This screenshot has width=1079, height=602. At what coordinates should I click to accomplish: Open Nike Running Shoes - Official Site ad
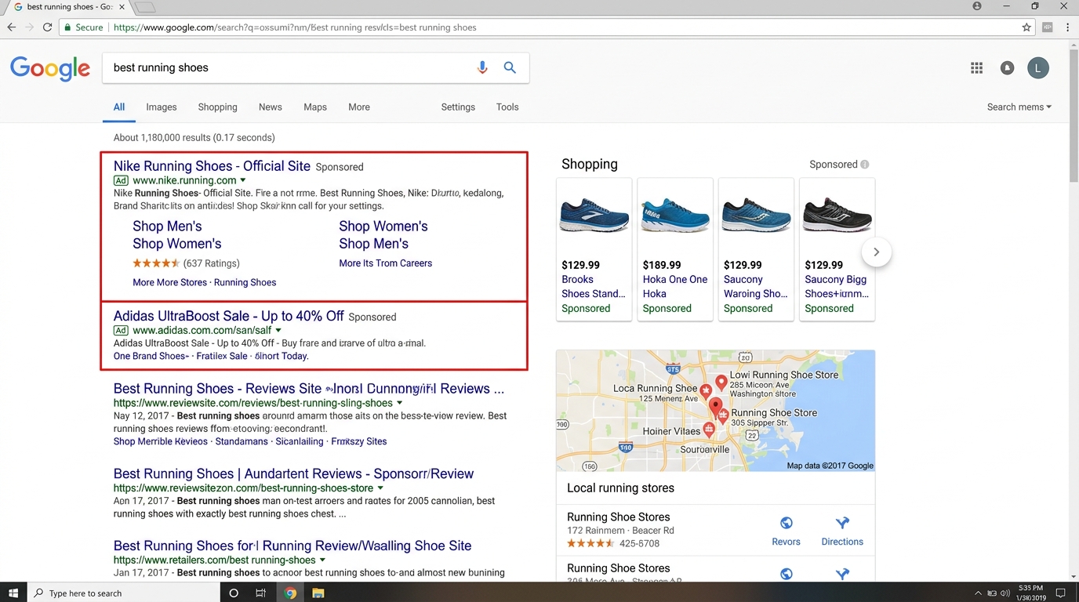click(x=212, y=166)
